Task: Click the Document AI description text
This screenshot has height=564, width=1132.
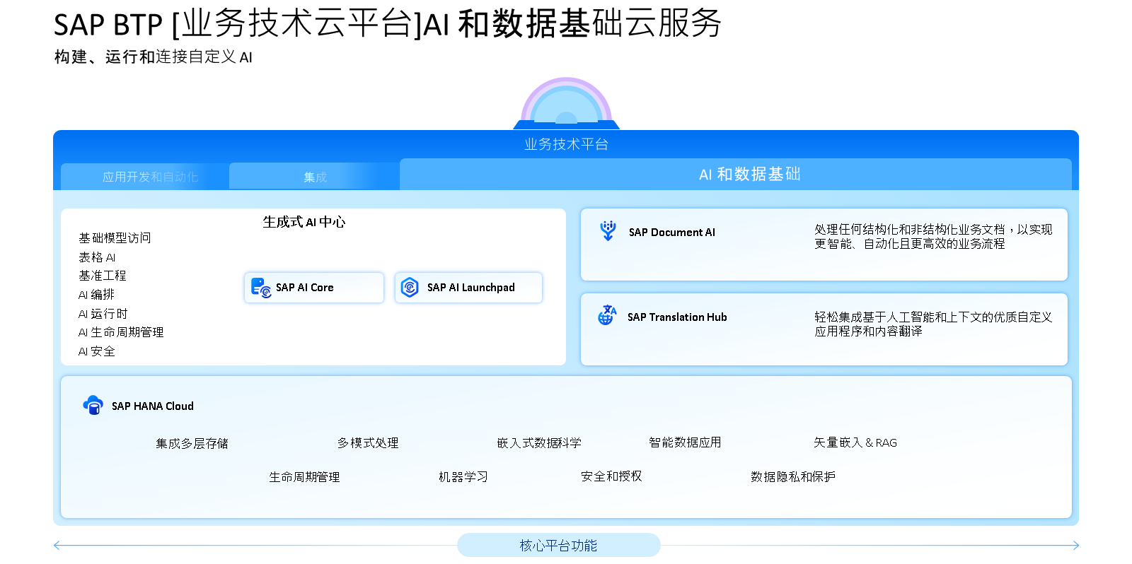Action: (933, 237)
